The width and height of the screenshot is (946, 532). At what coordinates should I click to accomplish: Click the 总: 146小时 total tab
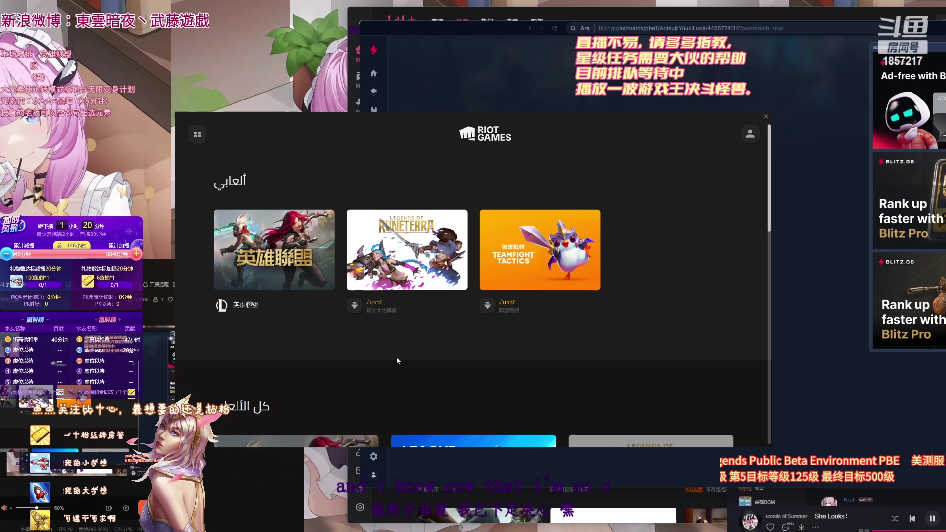pyautogui.click(x=71, y=245)
